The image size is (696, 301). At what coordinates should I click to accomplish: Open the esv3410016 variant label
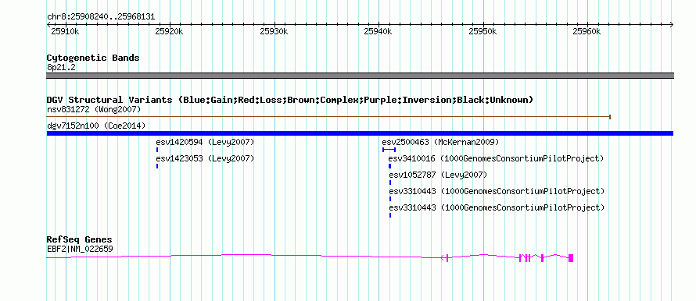click(x=497, y=158)
